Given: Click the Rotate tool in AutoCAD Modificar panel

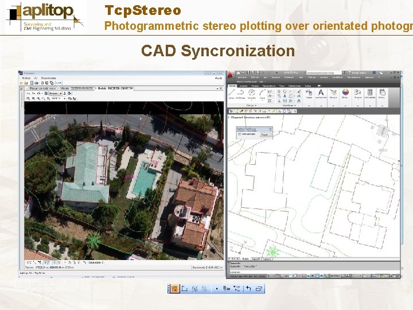Looking at the screenshot, I should pos(285,91).
